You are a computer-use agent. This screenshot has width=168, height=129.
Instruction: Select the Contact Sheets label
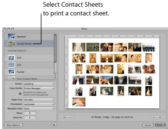pyautogui.click(x=24, y=44)
